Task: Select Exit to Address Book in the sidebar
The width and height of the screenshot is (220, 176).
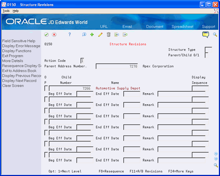Action: click(x=19, y=71)
